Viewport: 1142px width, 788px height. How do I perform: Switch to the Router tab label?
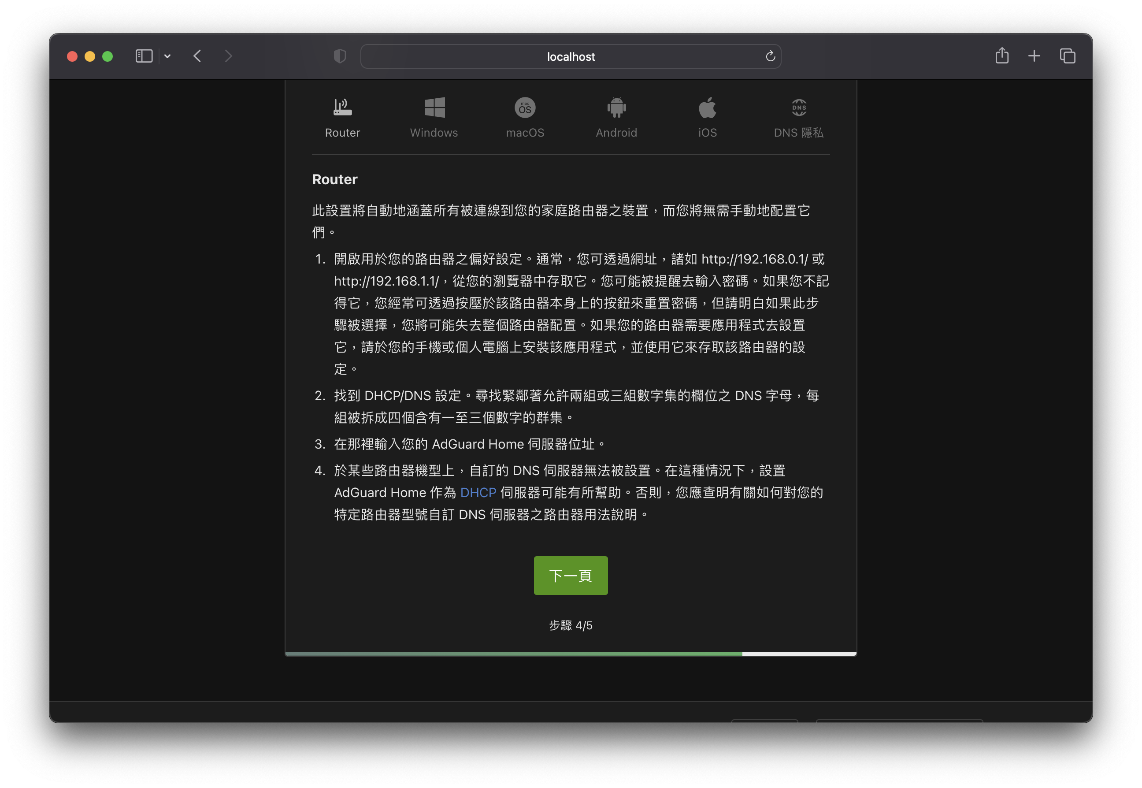point(342,132)
